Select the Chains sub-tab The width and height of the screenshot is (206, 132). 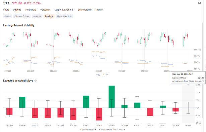[x=7, y=16]
